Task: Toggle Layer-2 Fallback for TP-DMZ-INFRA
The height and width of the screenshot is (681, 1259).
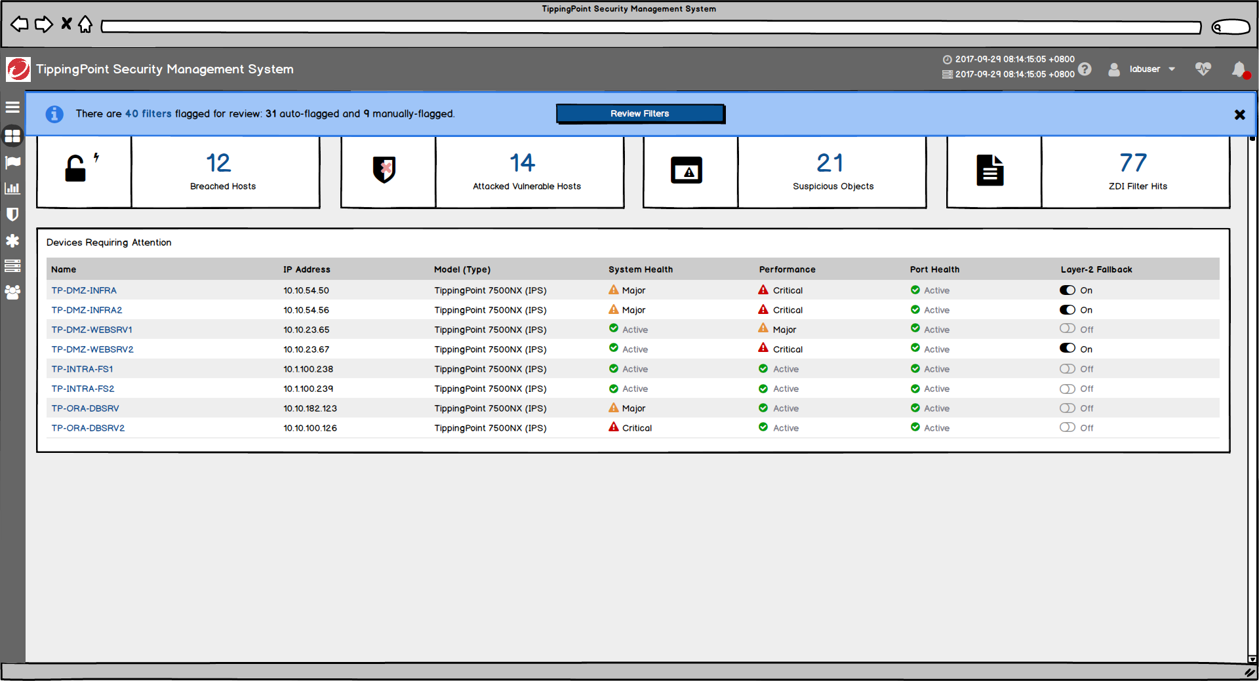Action: click(x=1067, y=290)
